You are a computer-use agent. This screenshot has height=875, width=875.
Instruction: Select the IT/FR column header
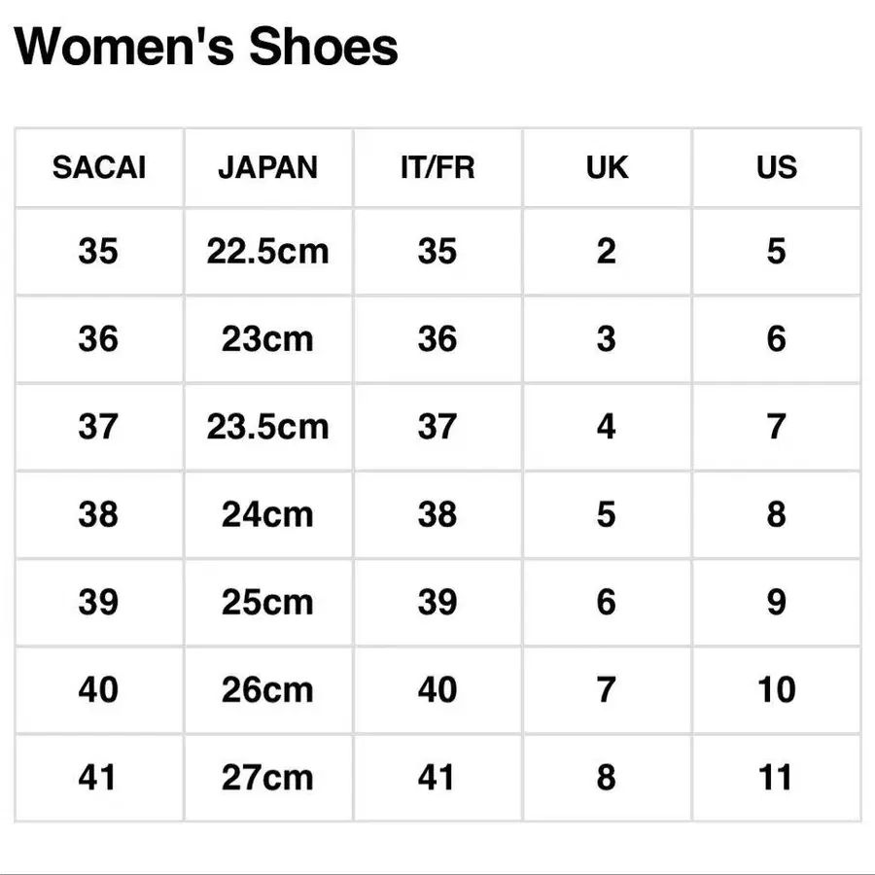pyautogui.click(x=437, y=167)
